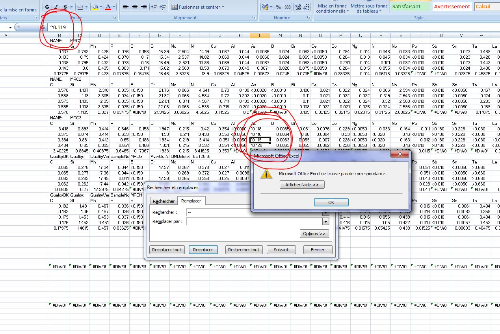Select the cell containing 4.641
This screenshot has height=334, width=500.
pos(200,90)
